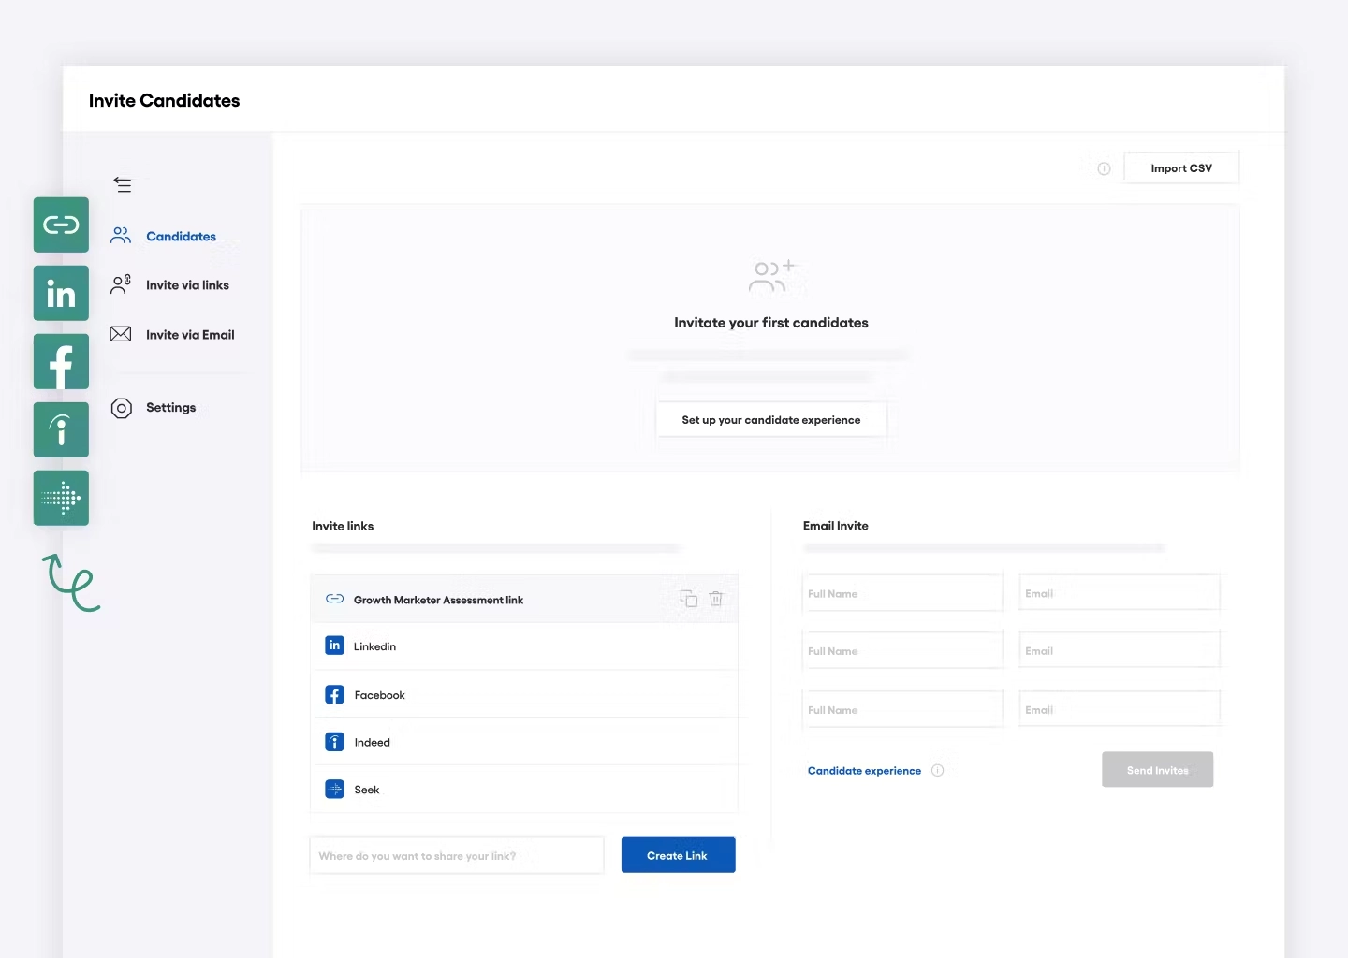Collapse the sidebar menu
This screenshot has height=958, width=1348.
point(123,184)
